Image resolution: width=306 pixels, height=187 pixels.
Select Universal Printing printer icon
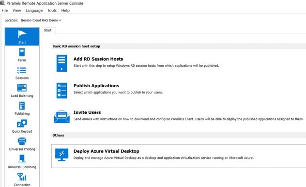[x=22, y=141]
